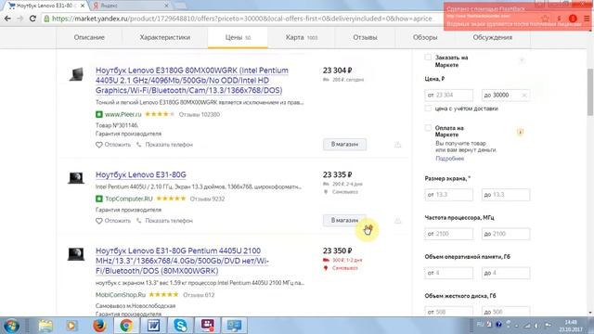Click heart Отложить for TopComputer.RU offer
This screenshot has width=594, height=334.
(113, 221)
